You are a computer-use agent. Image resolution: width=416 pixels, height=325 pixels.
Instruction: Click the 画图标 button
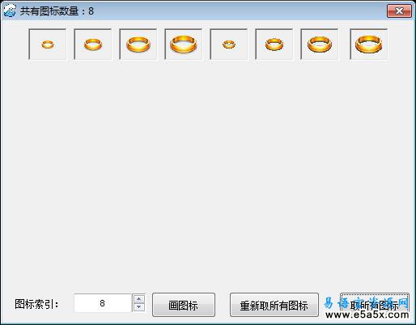pyautogui.click(x=184, y=305)
